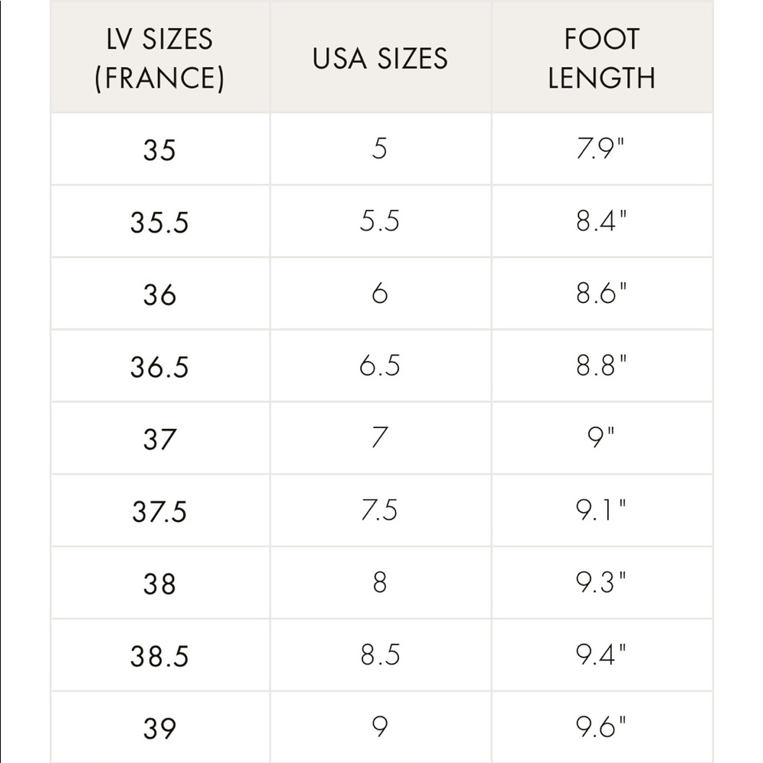Click the USA size 5.5 cell
Image resolution: width=763 pixels, height=763 pixels.
pyautogui.click(x=381, y=221)
